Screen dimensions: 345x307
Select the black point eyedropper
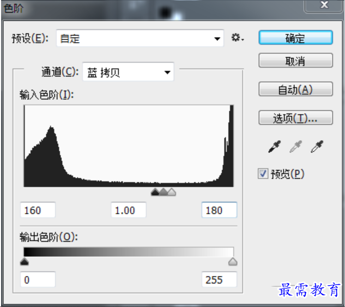point(274,147)
